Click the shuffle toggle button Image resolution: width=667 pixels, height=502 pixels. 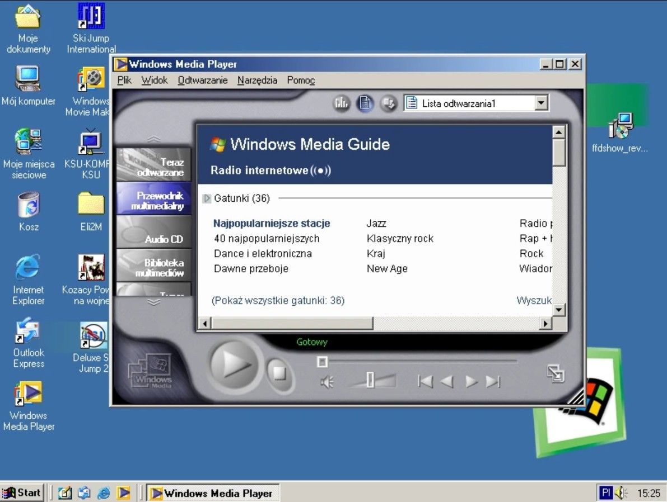(x=389, y=103)
